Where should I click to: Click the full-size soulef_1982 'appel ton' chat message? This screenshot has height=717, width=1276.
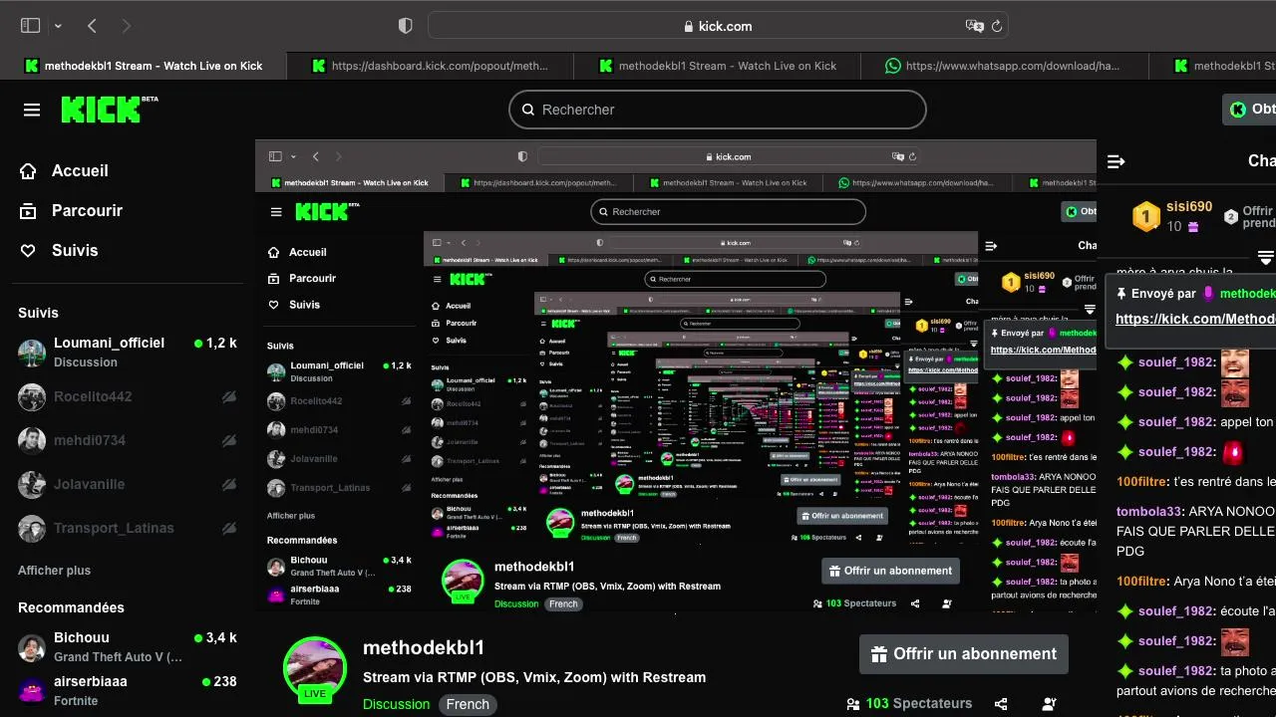1195,421
